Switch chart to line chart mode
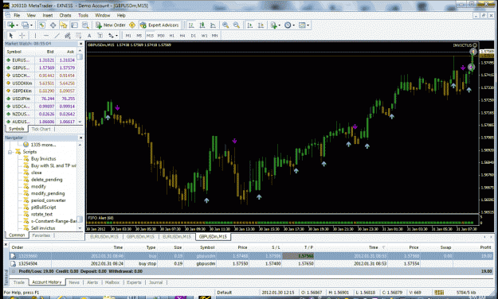Image resolution: width=498 pixels, height=299 pixels. click(213, 25)
